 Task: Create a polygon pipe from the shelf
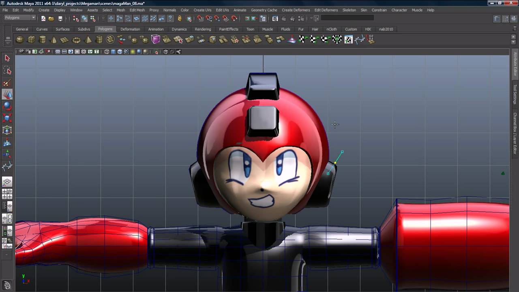[x=99, y=40]
